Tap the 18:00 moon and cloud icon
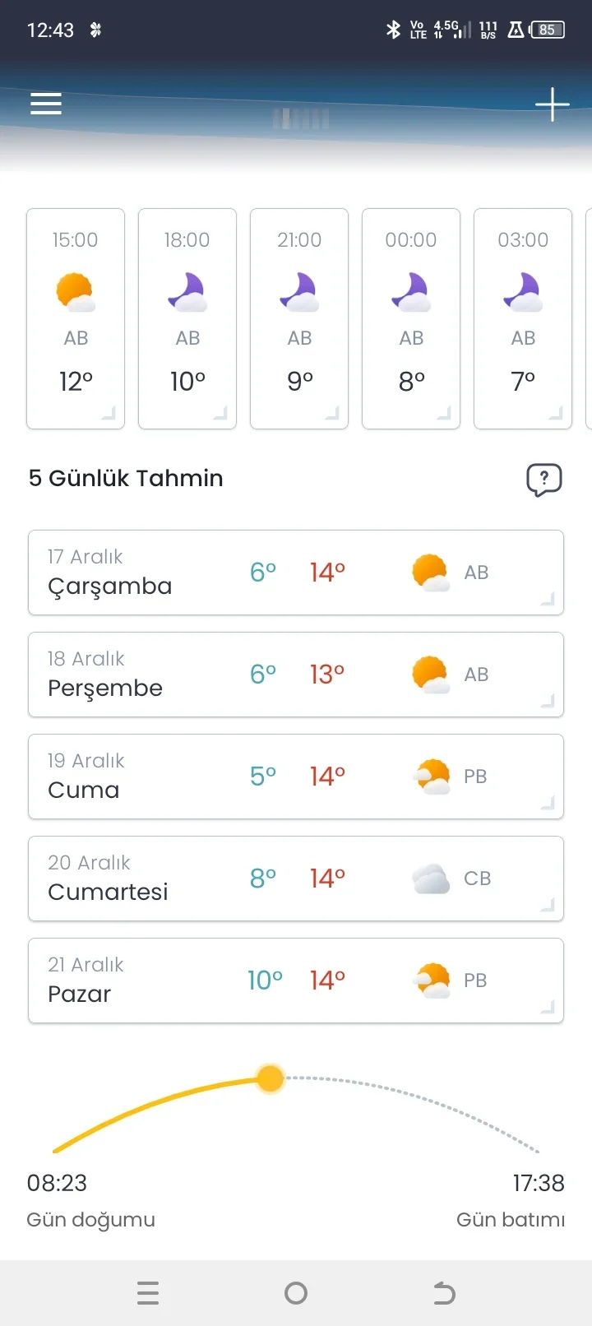 187,292
